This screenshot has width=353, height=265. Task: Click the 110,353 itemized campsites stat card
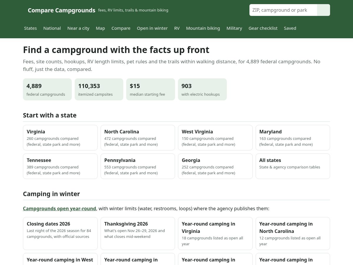(x=99, y=89)
